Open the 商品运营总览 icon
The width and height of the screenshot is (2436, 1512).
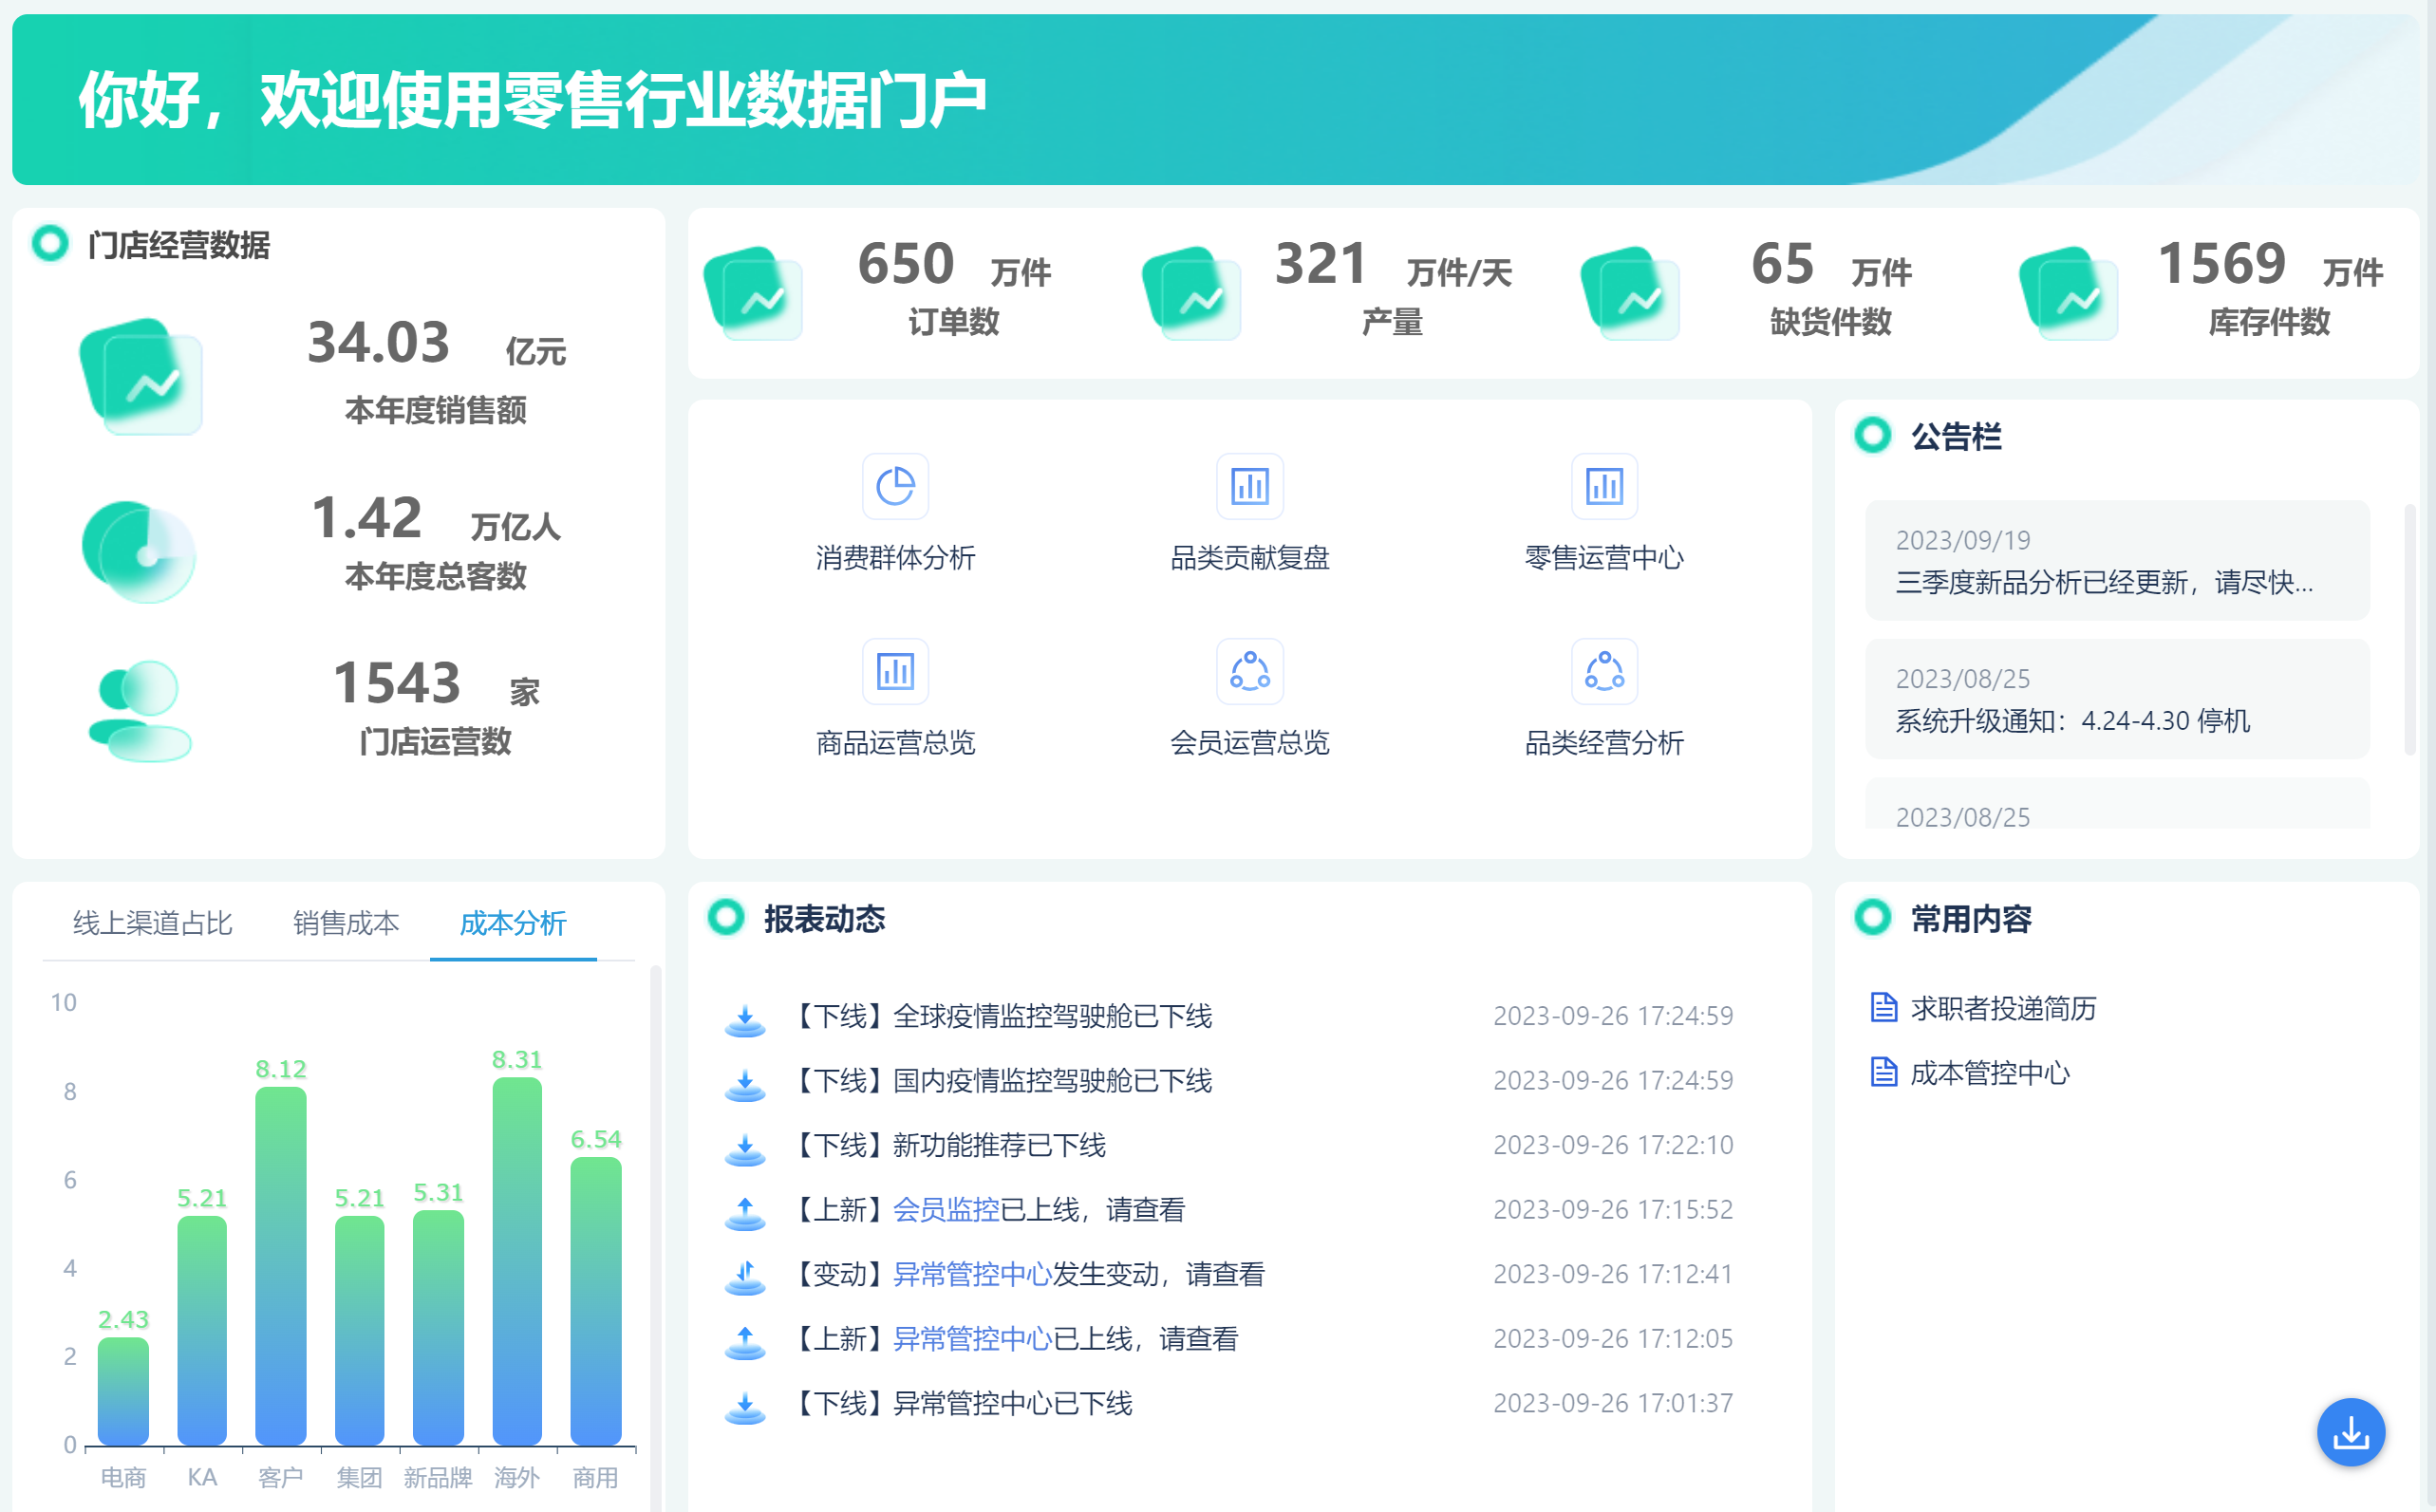coord(895,671)
